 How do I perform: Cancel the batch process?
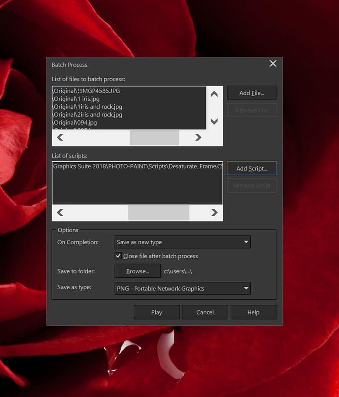205,312
